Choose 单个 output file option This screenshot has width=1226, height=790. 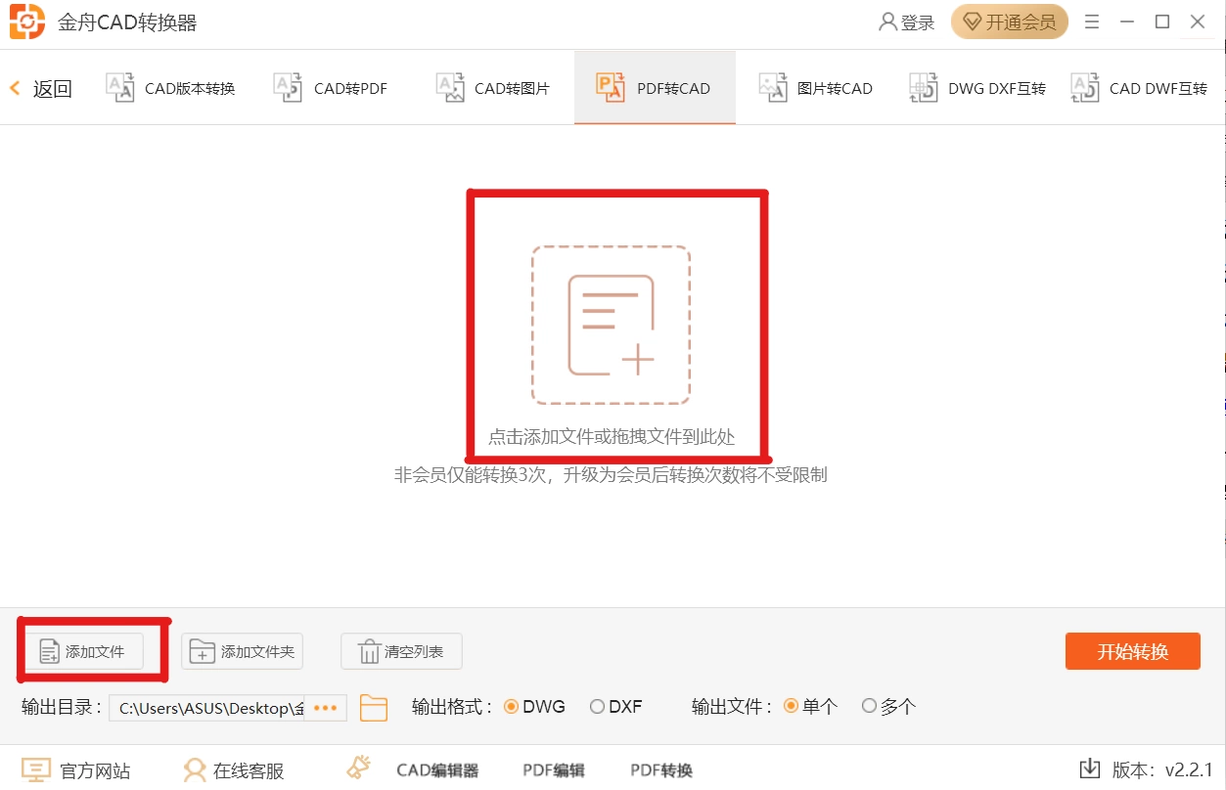811,706
